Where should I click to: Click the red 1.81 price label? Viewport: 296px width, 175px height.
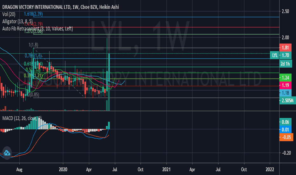pyautogui.click(x=285, y=47)
